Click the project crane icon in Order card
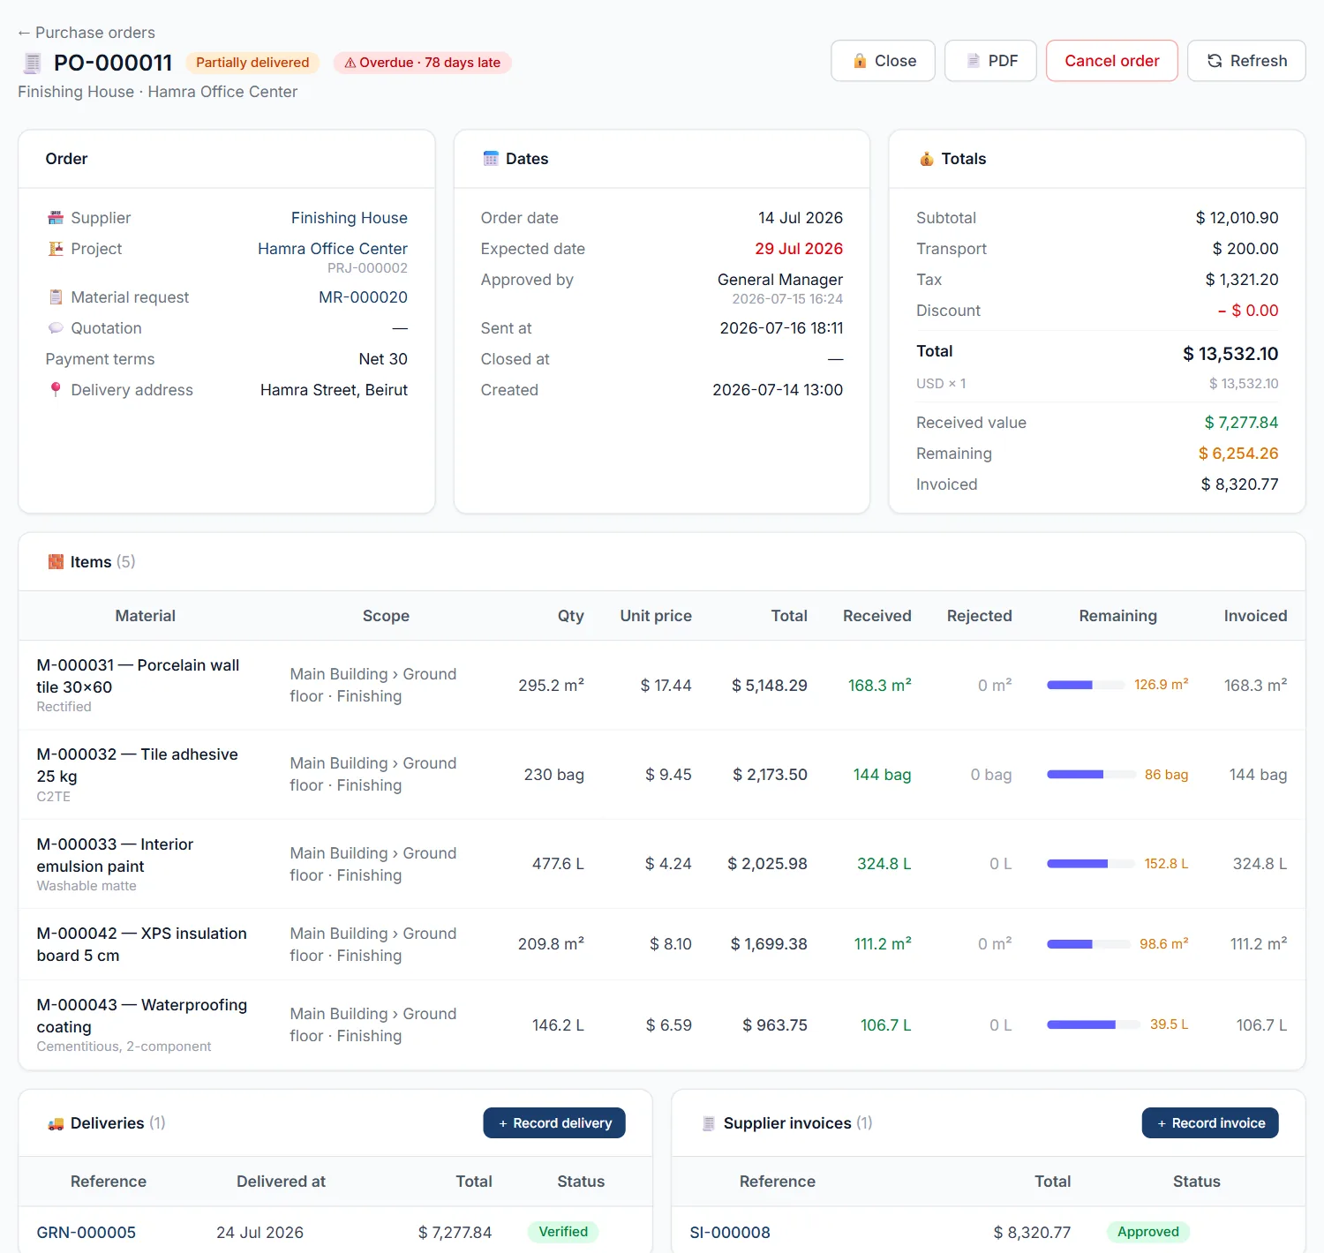This screenshot has height=1253, width=1324. 56,249
